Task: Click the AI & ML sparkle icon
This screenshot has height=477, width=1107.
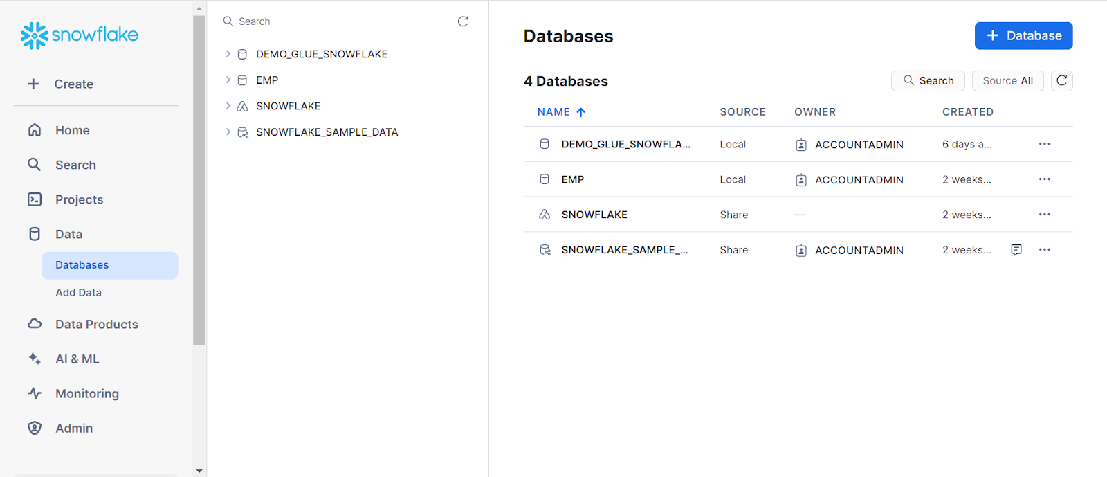Action: [35, 359]
